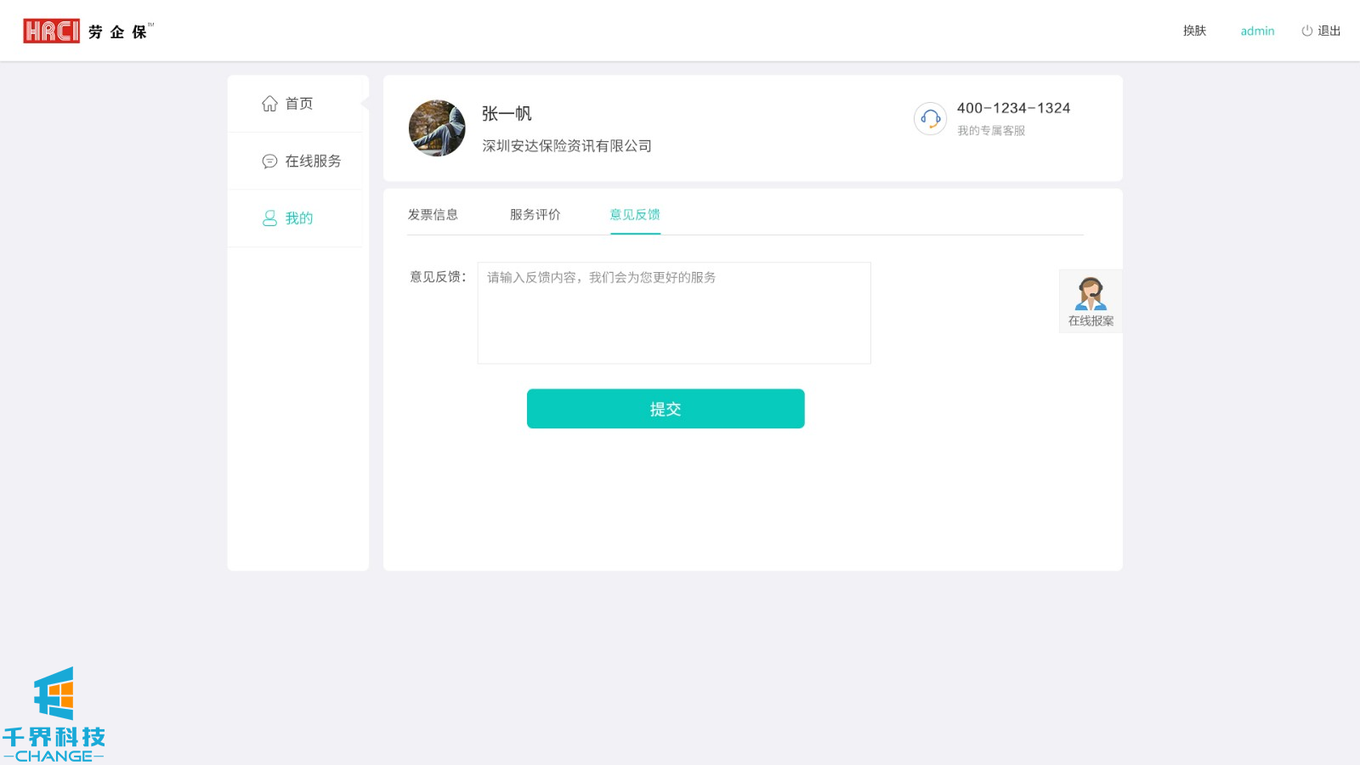Click the power icon beside 退出
Image resolution: width=1360 pixels, height=765 pixels.
click(x=1306, y=31)
